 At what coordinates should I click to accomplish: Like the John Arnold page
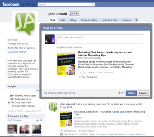(x=75, y=14)
